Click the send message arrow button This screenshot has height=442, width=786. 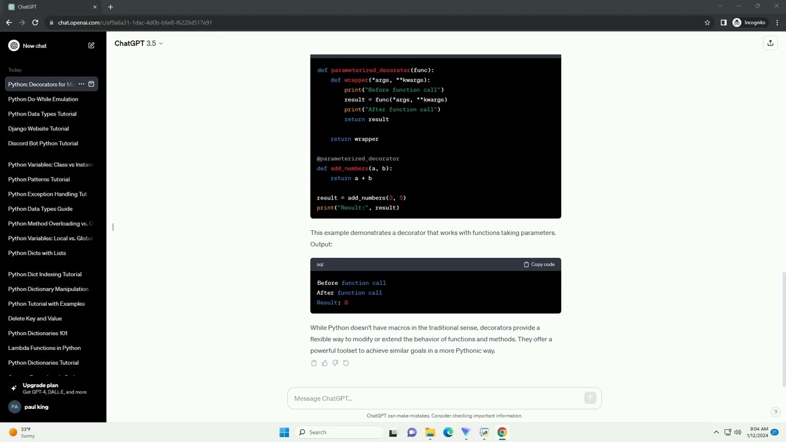(x=590, y=398)
